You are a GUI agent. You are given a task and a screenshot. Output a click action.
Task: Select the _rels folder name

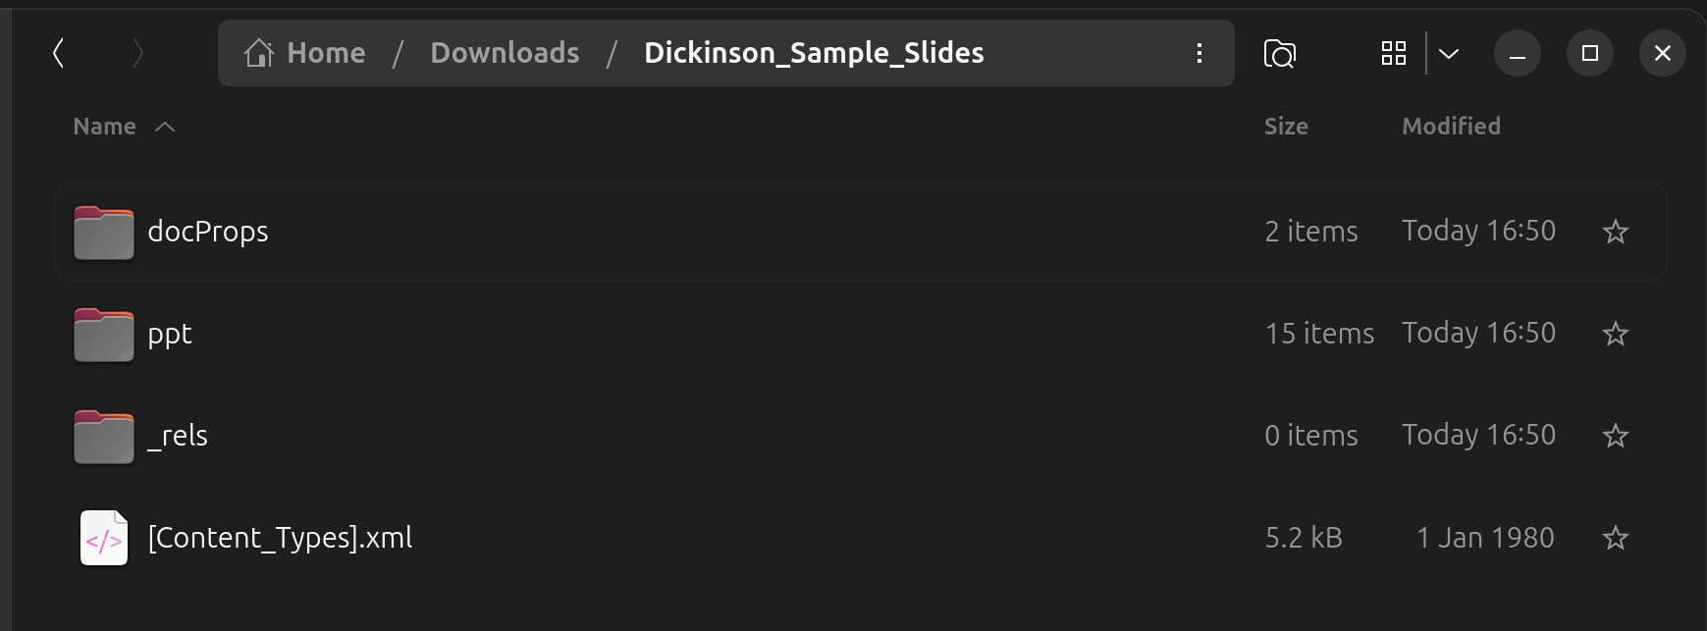click(178, 436)
